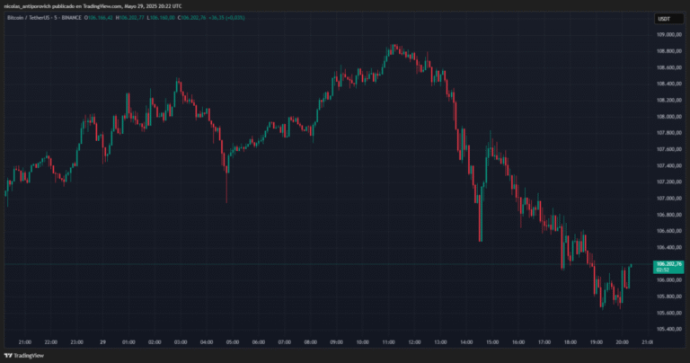Click the 11:00 time axis label
The width and height of the screenshot is (690, 363).
[388, 342]
